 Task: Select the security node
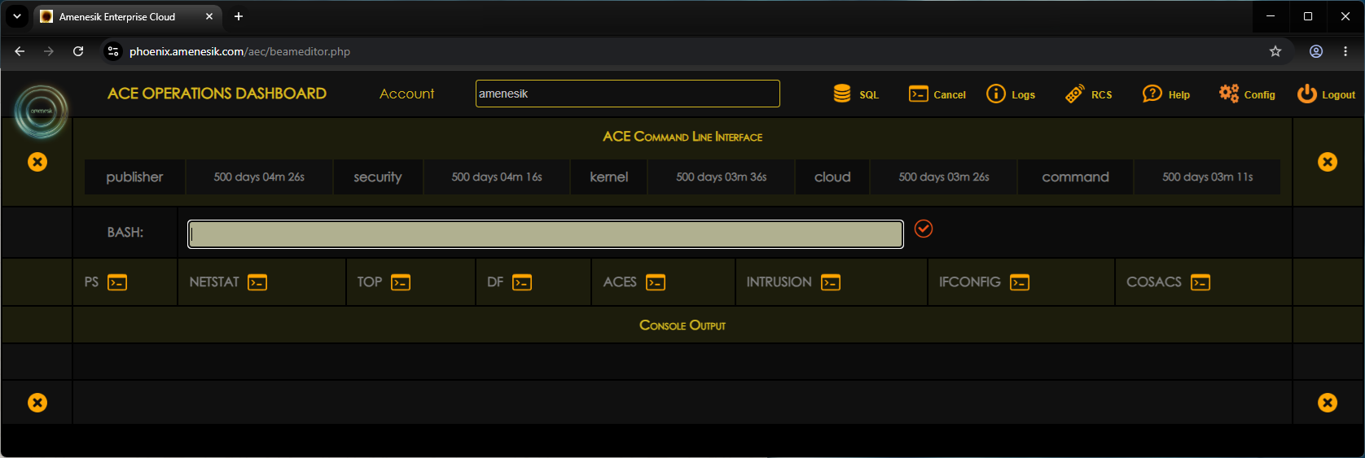click(x=378, y=177)
